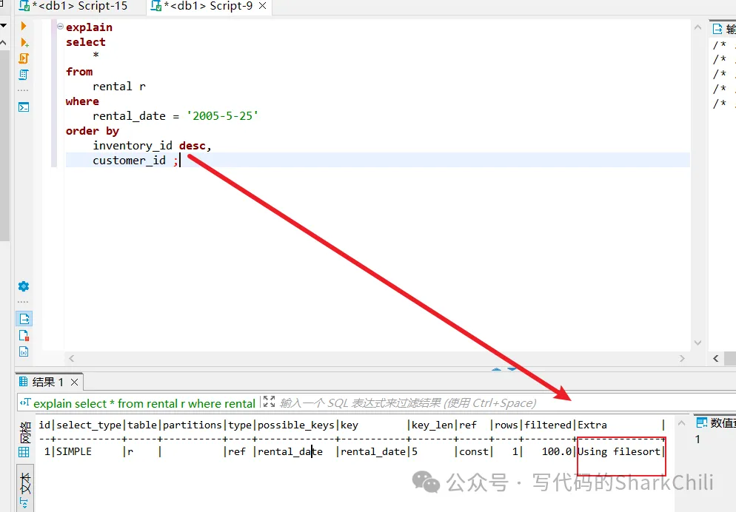This screenshot has height=512, width=736.
Task: Toggle the results panel icon in sidebar
Action: 24,319
